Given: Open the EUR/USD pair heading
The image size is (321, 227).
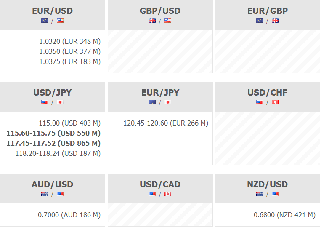Looking at the screenshot, I should [x=52, y=11].
